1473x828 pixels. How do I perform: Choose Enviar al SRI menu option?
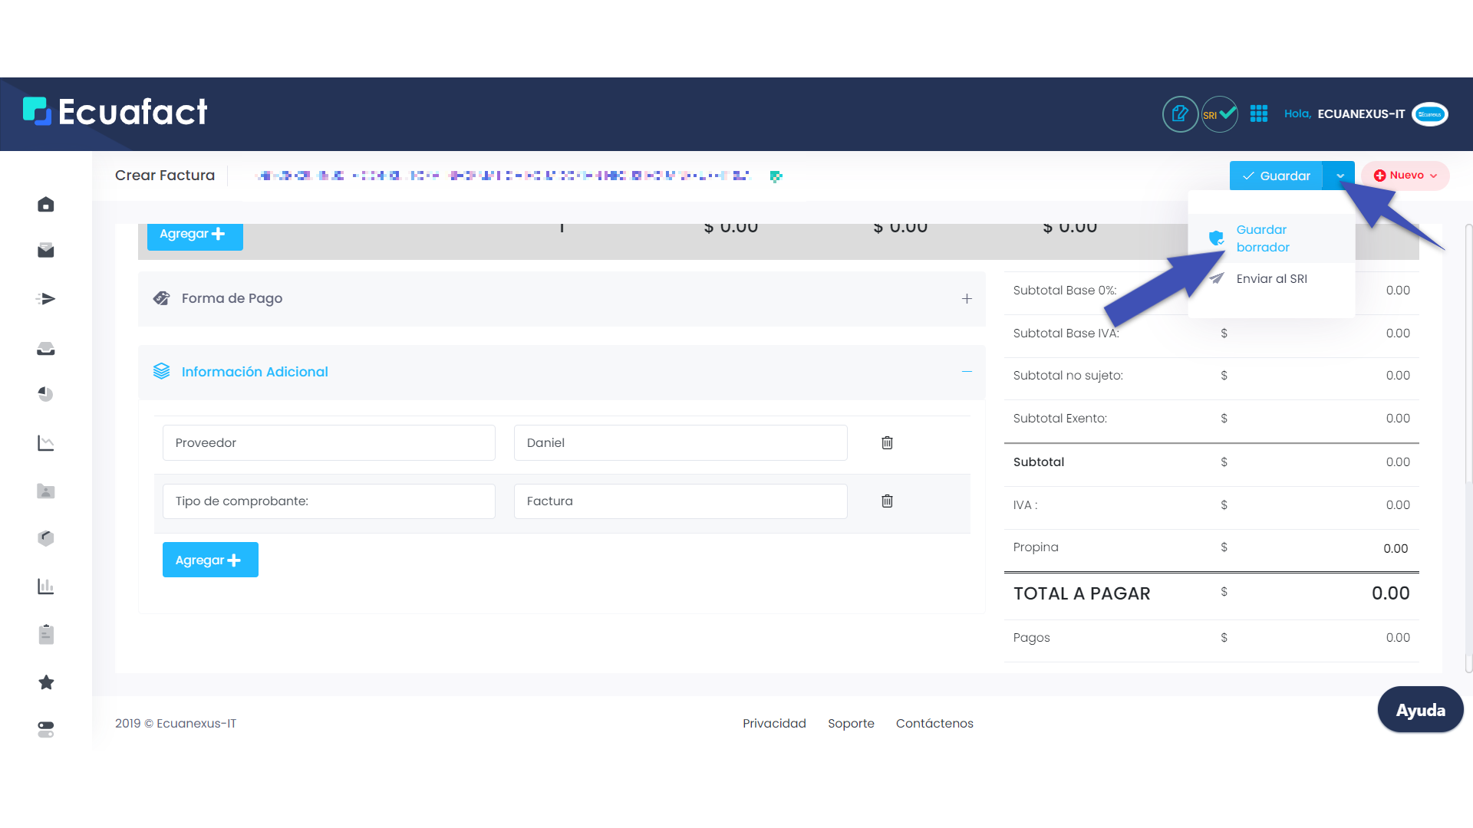1271,279
